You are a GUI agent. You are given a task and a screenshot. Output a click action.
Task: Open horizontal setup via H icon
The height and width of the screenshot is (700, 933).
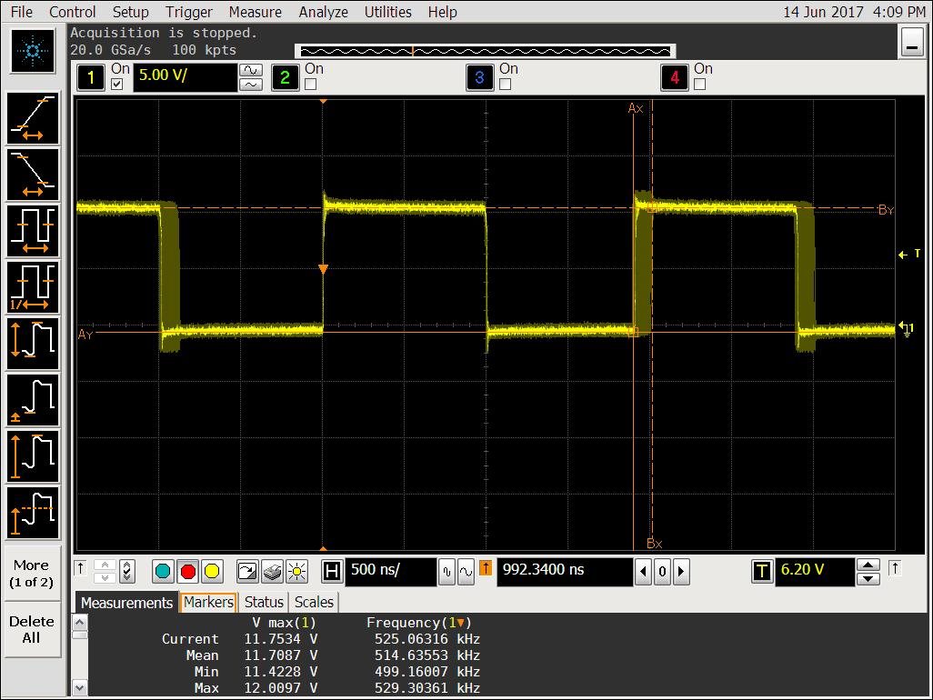(x=332, y=572)
